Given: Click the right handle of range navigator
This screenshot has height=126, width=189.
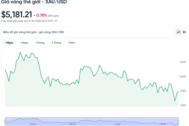Looking at the screenshot, I should (x=179, y=121).
